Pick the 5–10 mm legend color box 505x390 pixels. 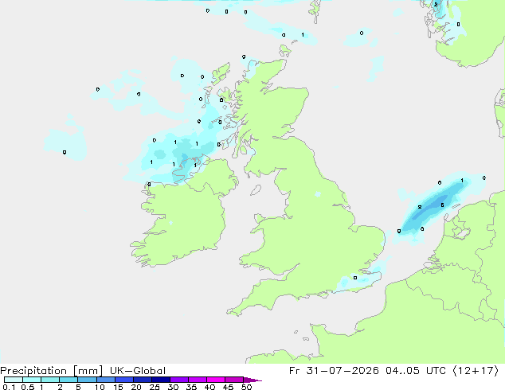(87, 380)
